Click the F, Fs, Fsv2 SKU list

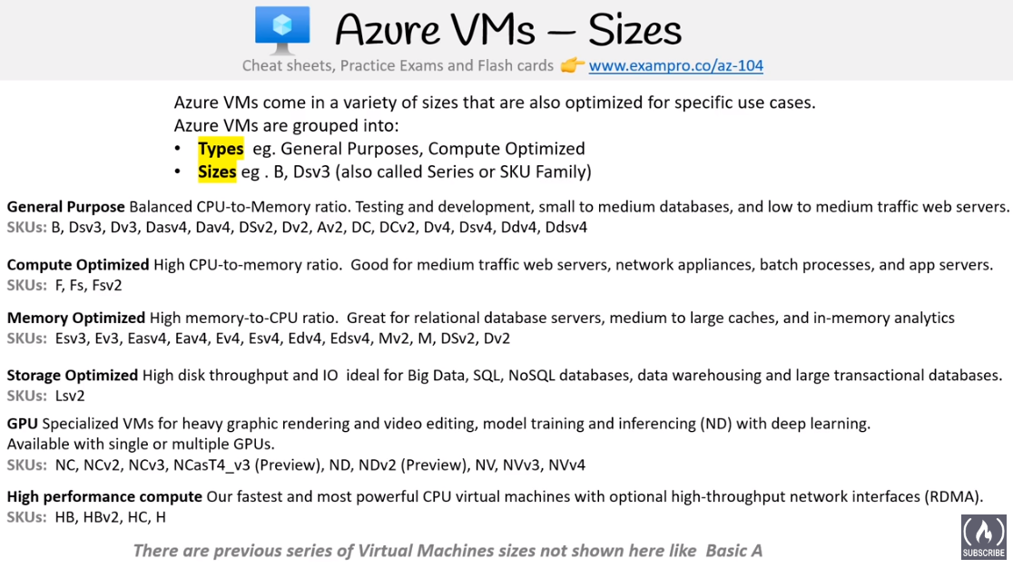89,285
